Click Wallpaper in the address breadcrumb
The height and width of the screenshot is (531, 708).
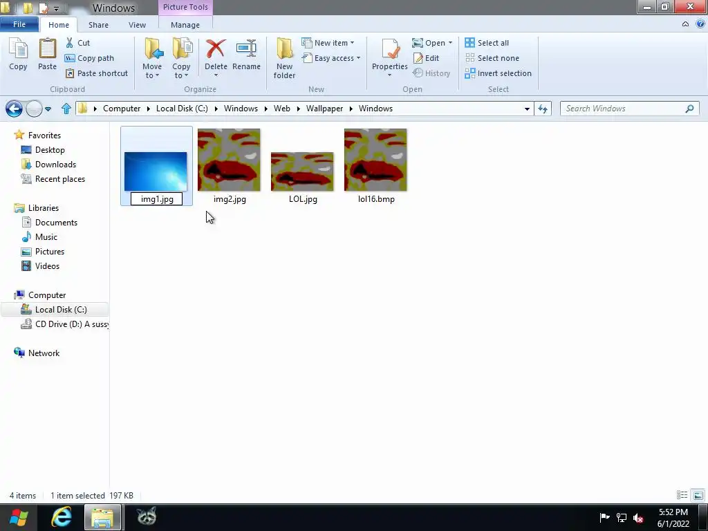point(325,109)
